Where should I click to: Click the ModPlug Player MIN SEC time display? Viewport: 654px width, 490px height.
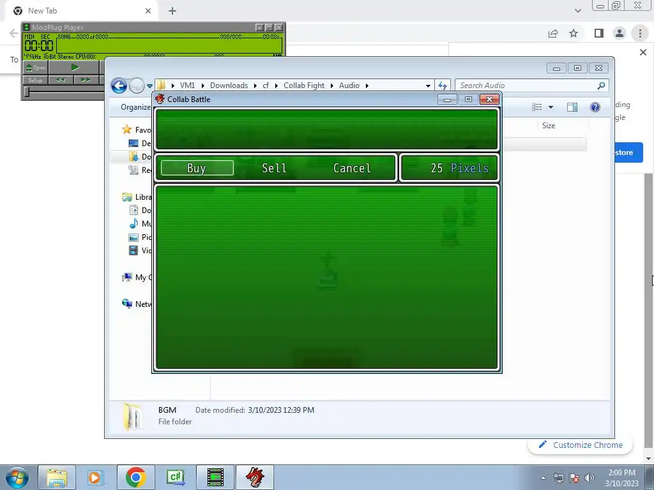tap(39, 43)
